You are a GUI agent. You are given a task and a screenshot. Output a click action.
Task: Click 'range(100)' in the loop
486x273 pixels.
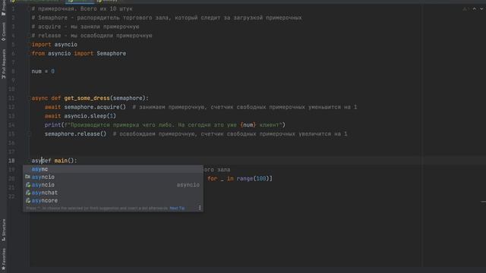point(253,179)
